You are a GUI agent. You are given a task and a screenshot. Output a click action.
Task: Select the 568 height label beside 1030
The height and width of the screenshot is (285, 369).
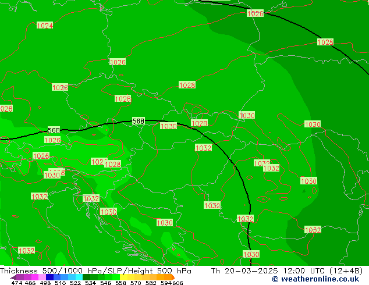(x=138, y=121)
